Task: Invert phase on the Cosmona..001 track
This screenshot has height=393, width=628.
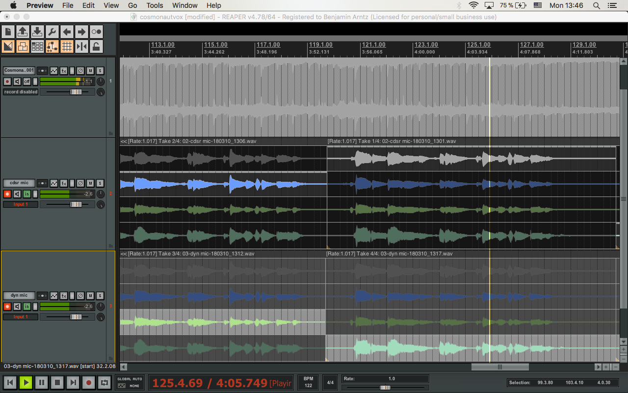Action: tap(81, 71)
